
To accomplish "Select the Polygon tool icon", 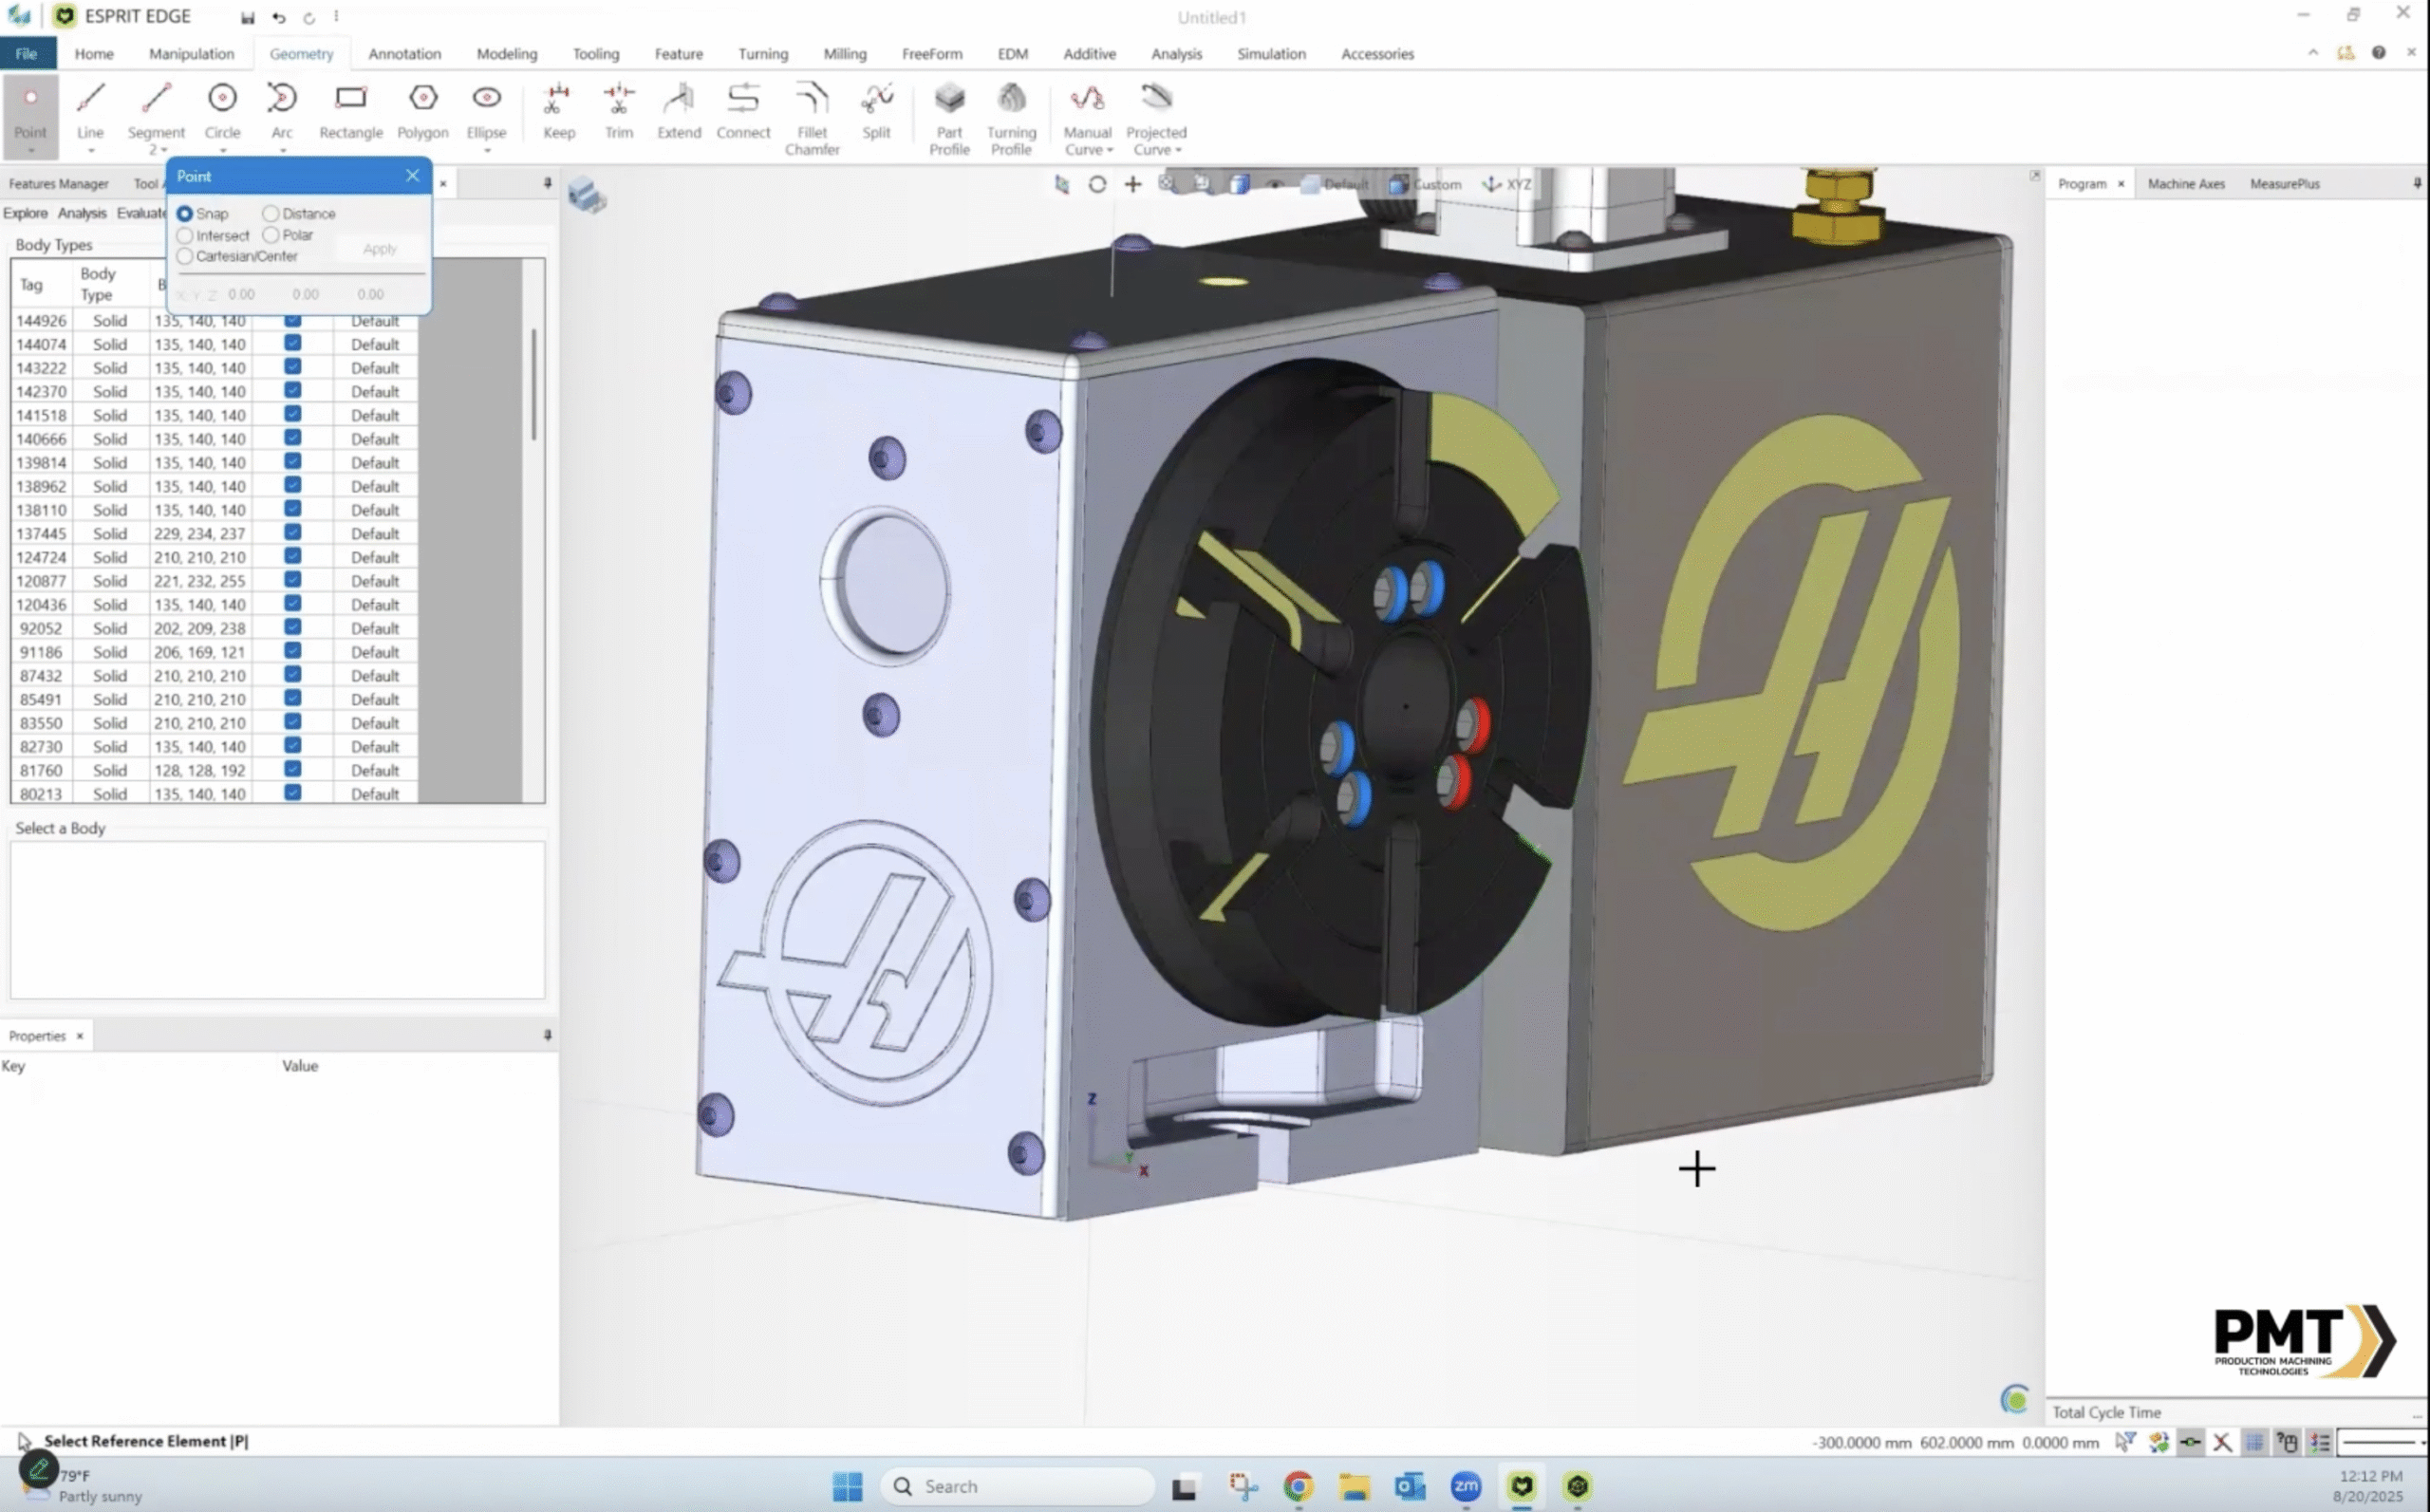I will click(423, 98).
